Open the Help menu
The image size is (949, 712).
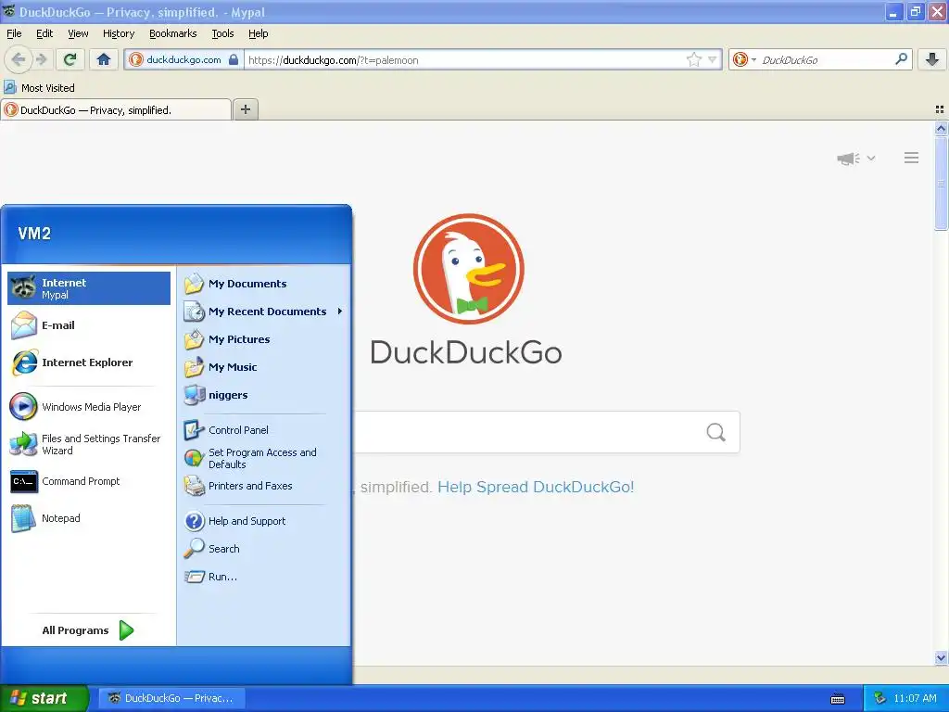(258, 33)
